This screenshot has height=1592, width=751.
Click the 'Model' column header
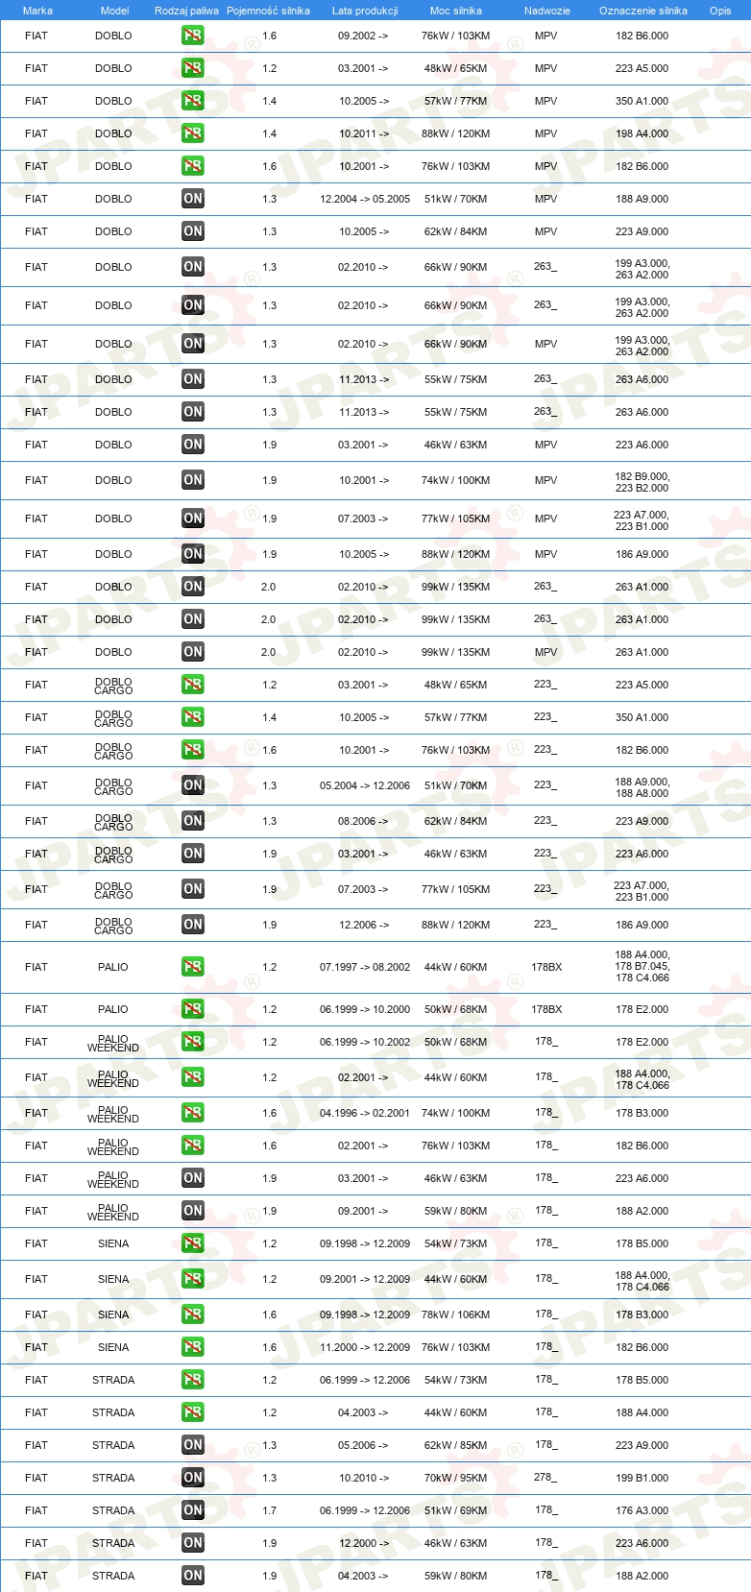coord(114,11)
